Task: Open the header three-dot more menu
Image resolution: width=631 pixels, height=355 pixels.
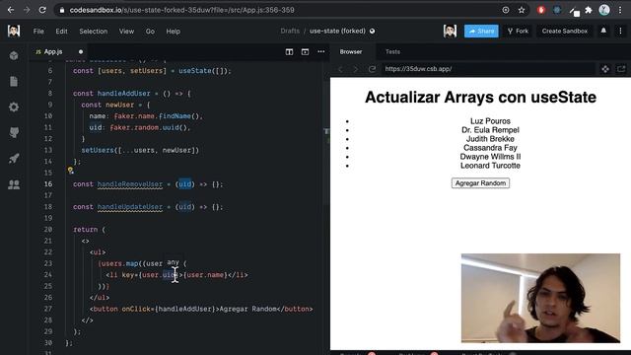Action: [620, 31]
